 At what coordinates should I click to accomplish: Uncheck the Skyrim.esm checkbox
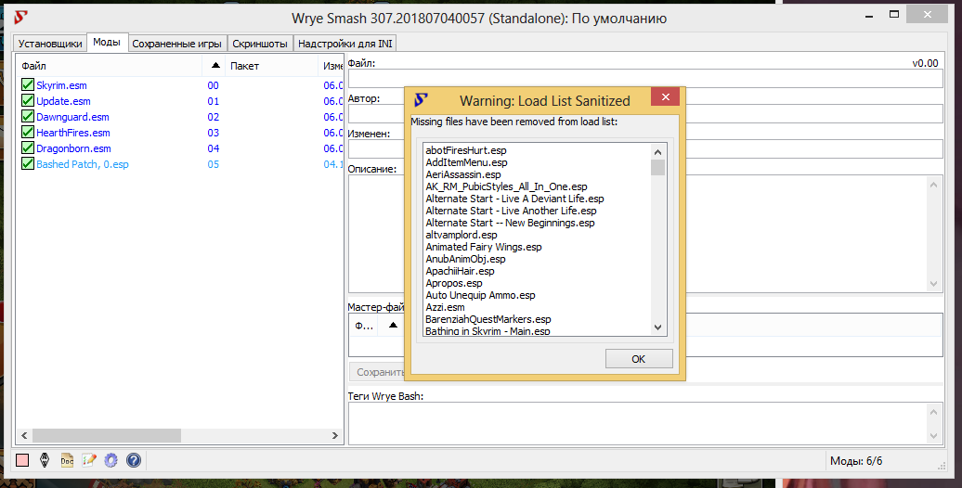coord(28,85)
